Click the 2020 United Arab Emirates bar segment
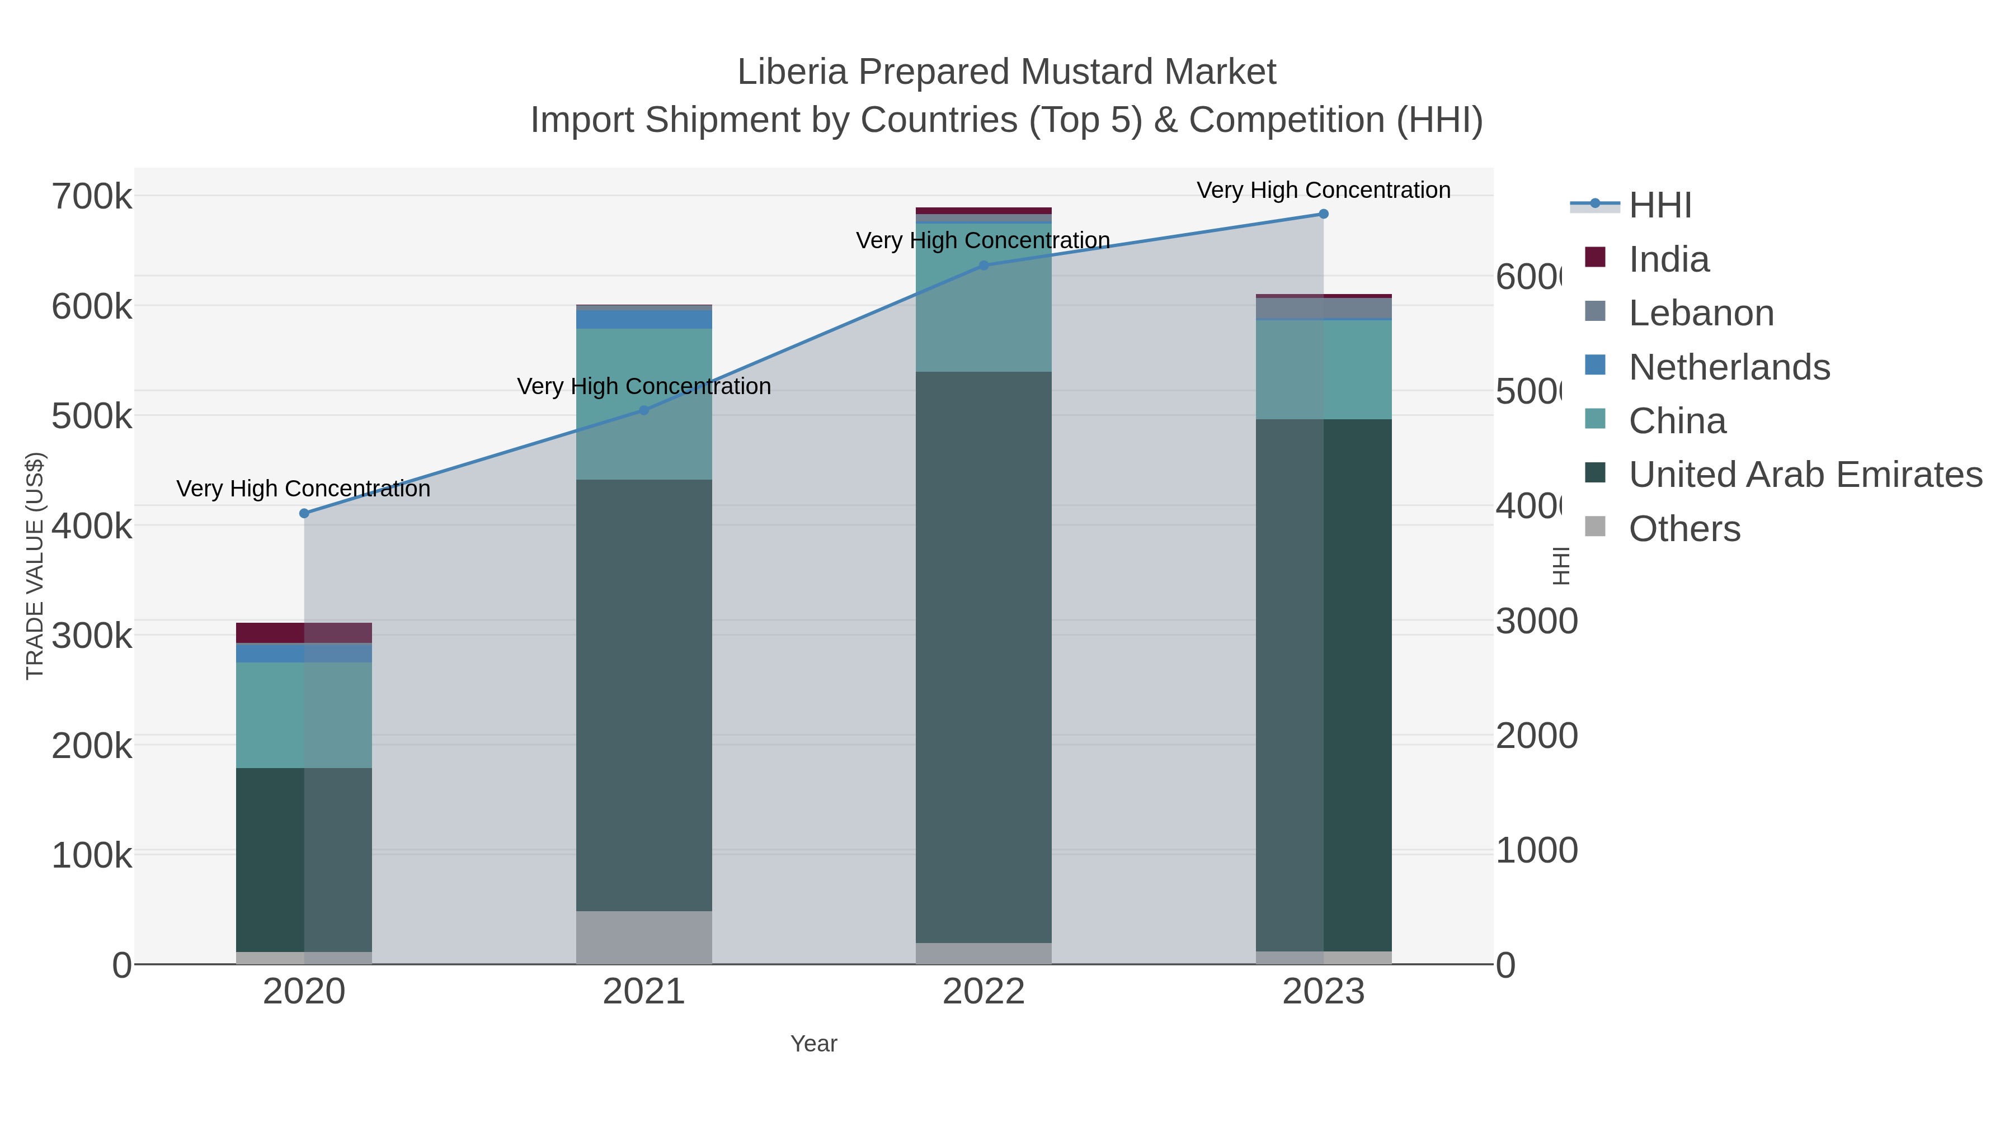 click(304, 860)
